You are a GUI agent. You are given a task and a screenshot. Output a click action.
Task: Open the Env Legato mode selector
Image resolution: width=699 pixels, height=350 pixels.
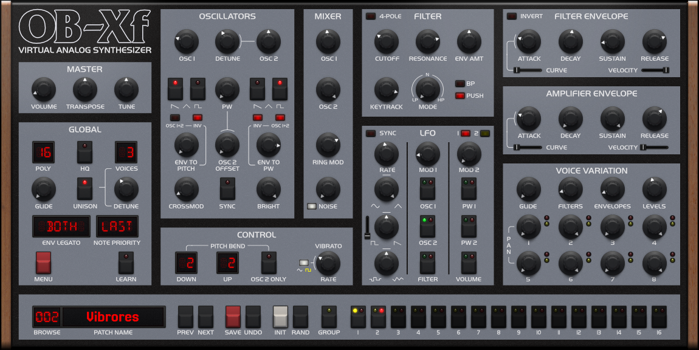click(x=61, y=227)
